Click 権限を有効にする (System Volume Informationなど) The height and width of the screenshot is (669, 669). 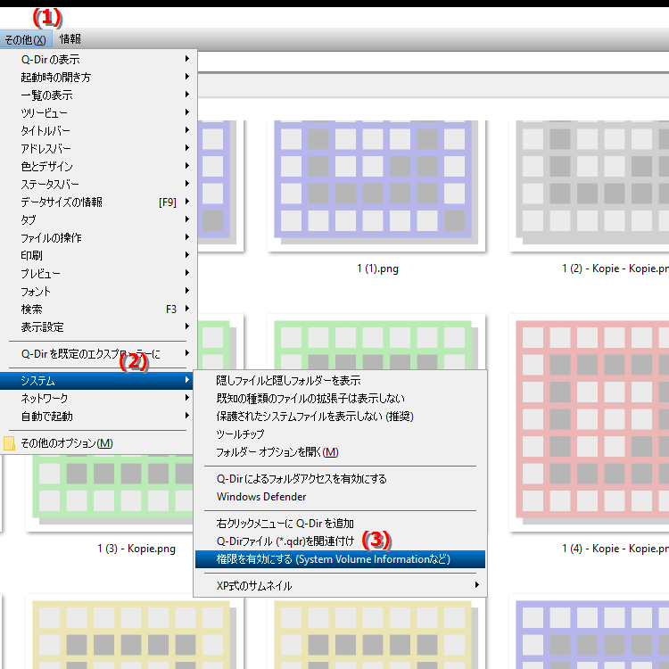[x=340, y=559]
